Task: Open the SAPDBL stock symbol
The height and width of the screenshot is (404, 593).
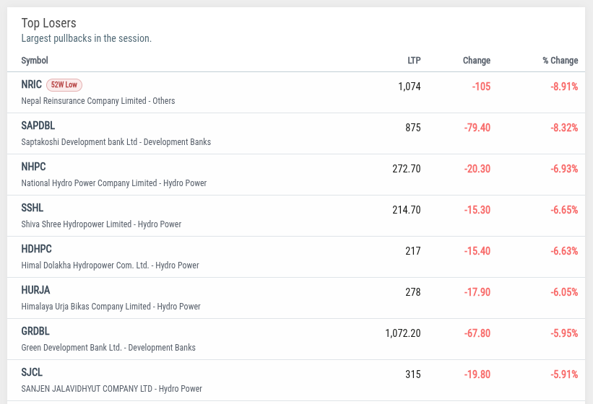Action: (x=38, y=126)
